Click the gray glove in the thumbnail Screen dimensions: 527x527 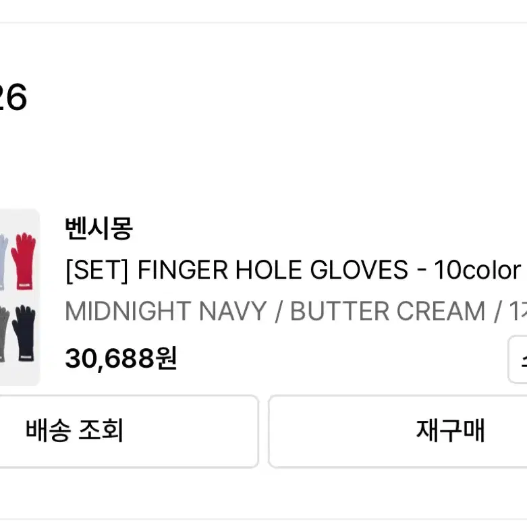tap(3, 334)
